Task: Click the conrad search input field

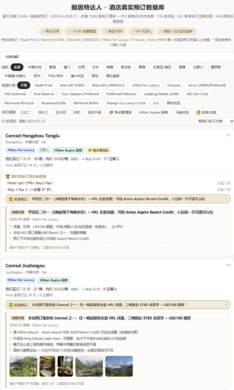Action: coord(118,57)
